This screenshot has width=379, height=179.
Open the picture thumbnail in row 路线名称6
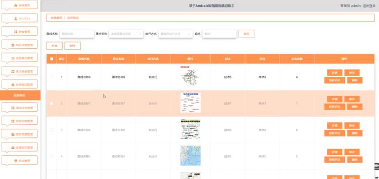pos(191,129)
